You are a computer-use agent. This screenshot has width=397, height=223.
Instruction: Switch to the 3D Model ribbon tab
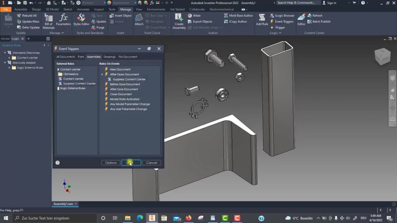(x=52, y=10)
